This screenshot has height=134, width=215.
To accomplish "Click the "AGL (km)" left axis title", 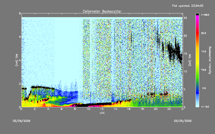I will [x=17, y=60].
